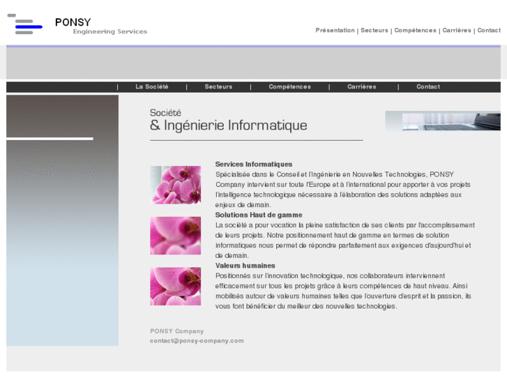Click the & Ingénierie Informatique title
The height and width of the screenshot is (380, 507).
point(228,126)
